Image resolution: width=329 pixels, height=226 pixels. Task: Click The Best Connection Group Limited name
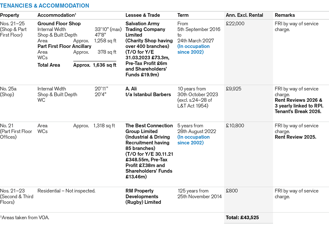click(149, 129)
